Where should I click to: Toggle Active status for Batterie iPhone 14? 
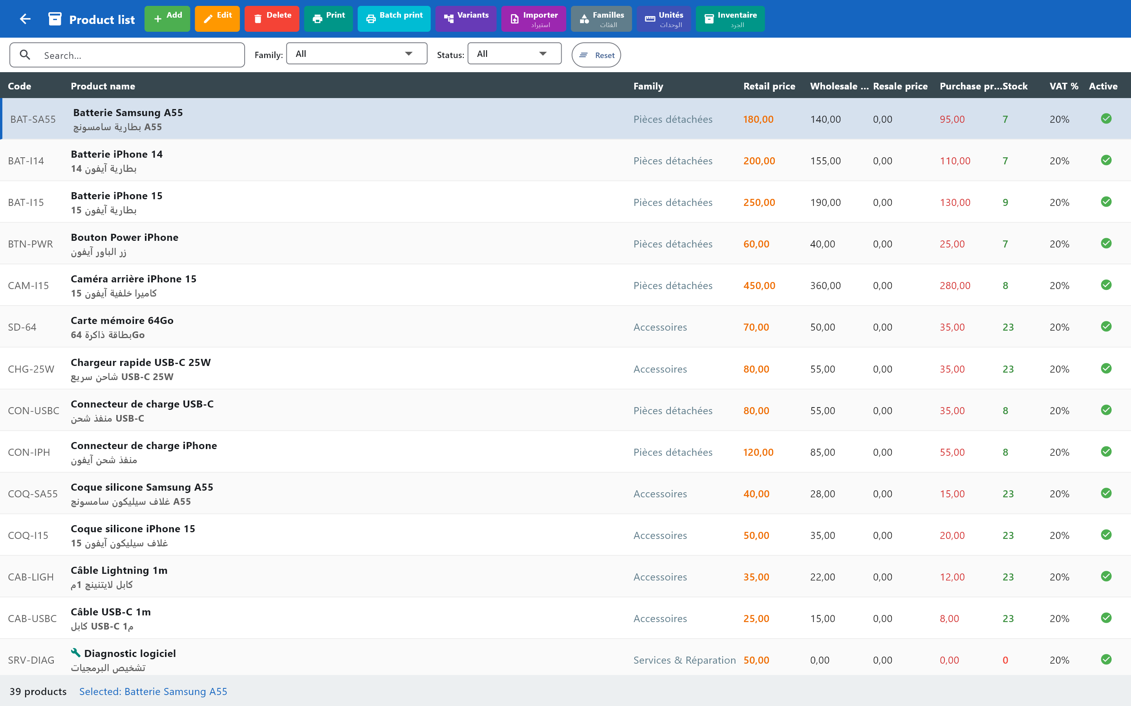click(1106, 160)
